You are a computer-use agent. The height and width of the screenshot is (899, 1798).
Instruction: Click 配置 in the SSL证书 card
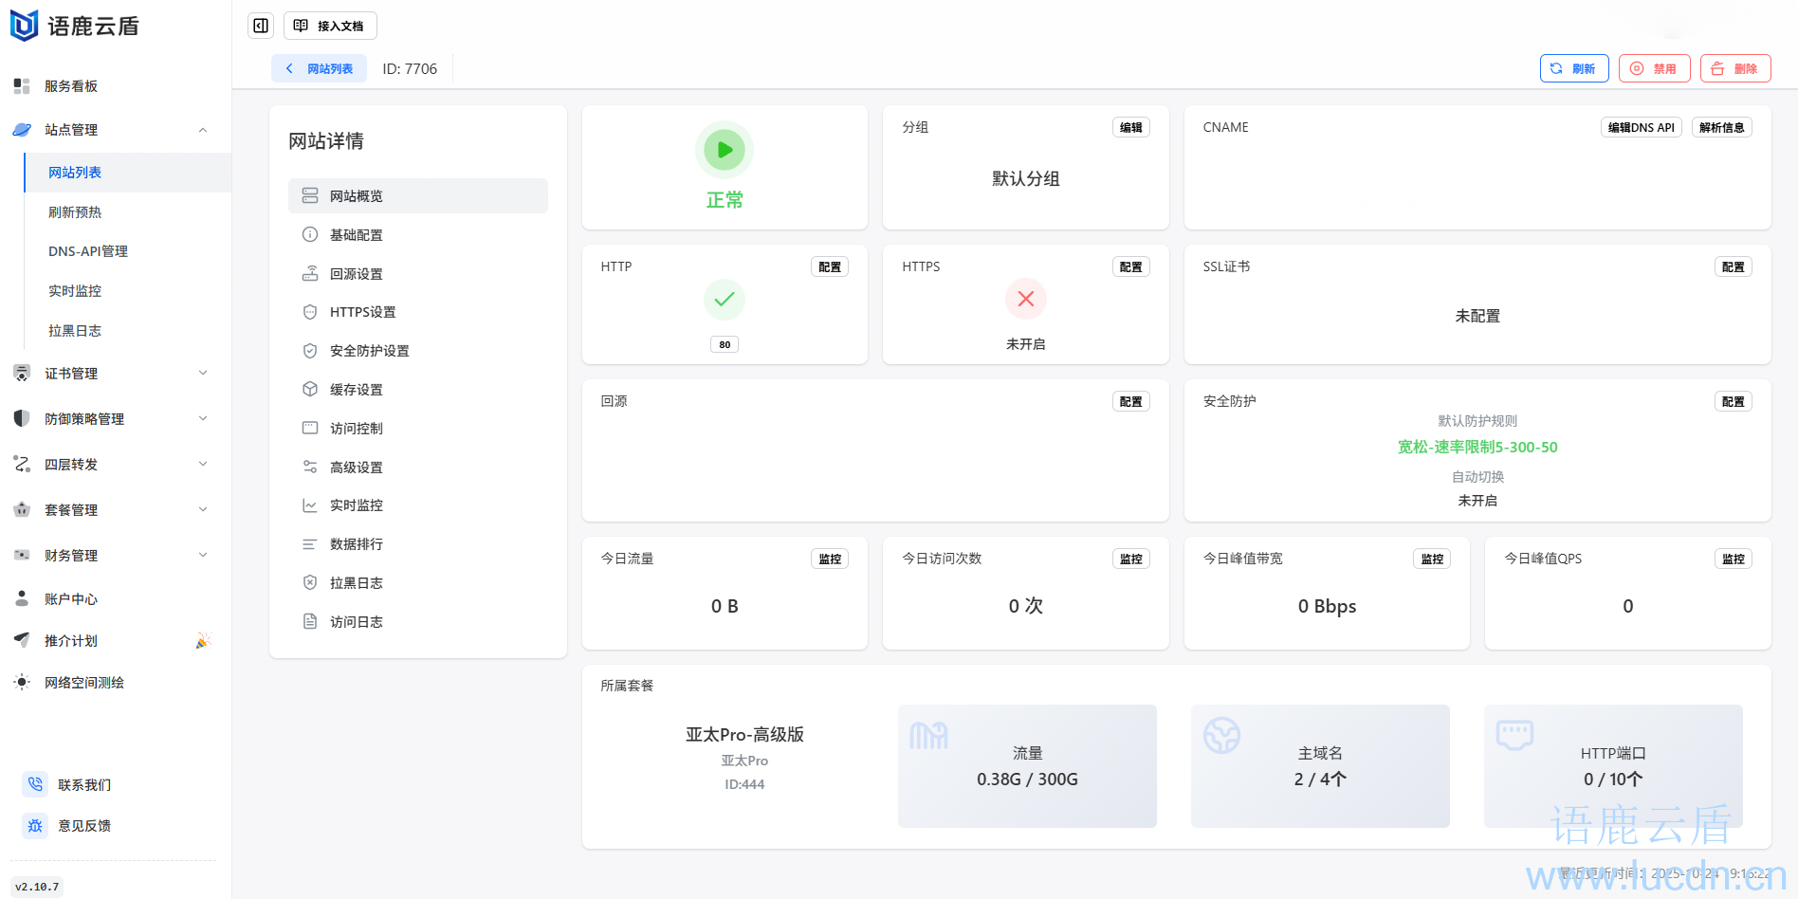(1733, 267)
